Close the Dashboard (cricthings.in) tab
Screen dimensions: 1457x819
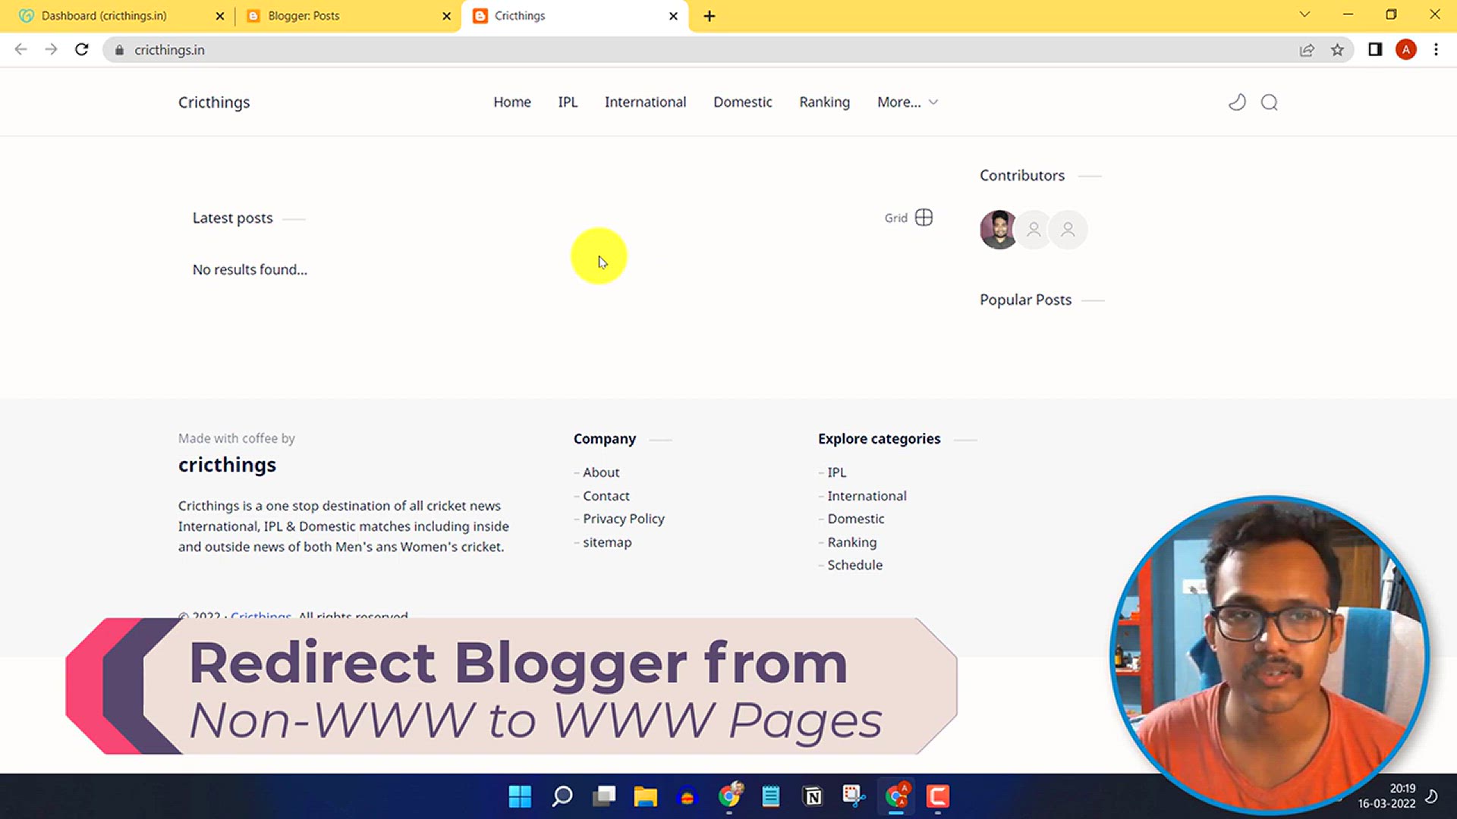click(220, 16)
